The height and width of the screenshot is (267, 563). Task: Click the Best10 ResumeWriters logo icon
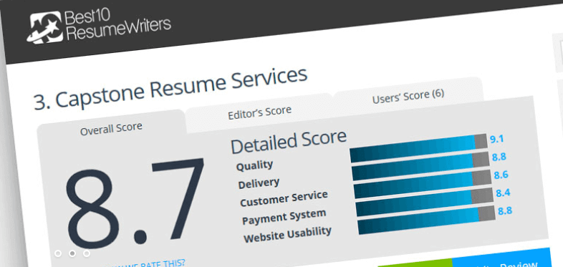click(46, 28)
